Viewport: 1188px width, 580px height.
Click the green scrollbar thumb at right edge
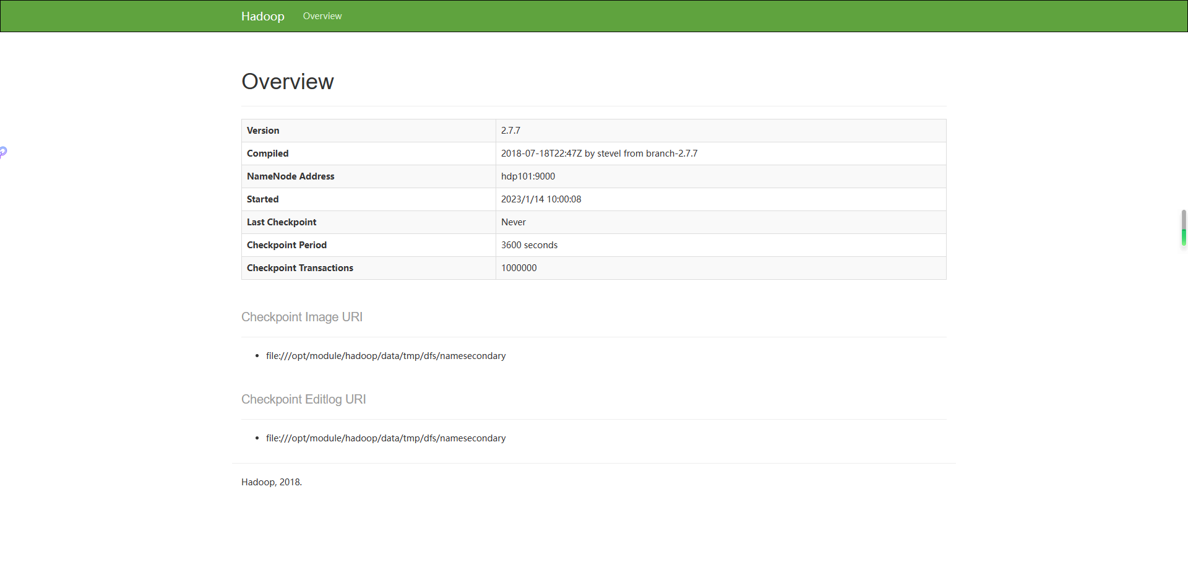1184,228
